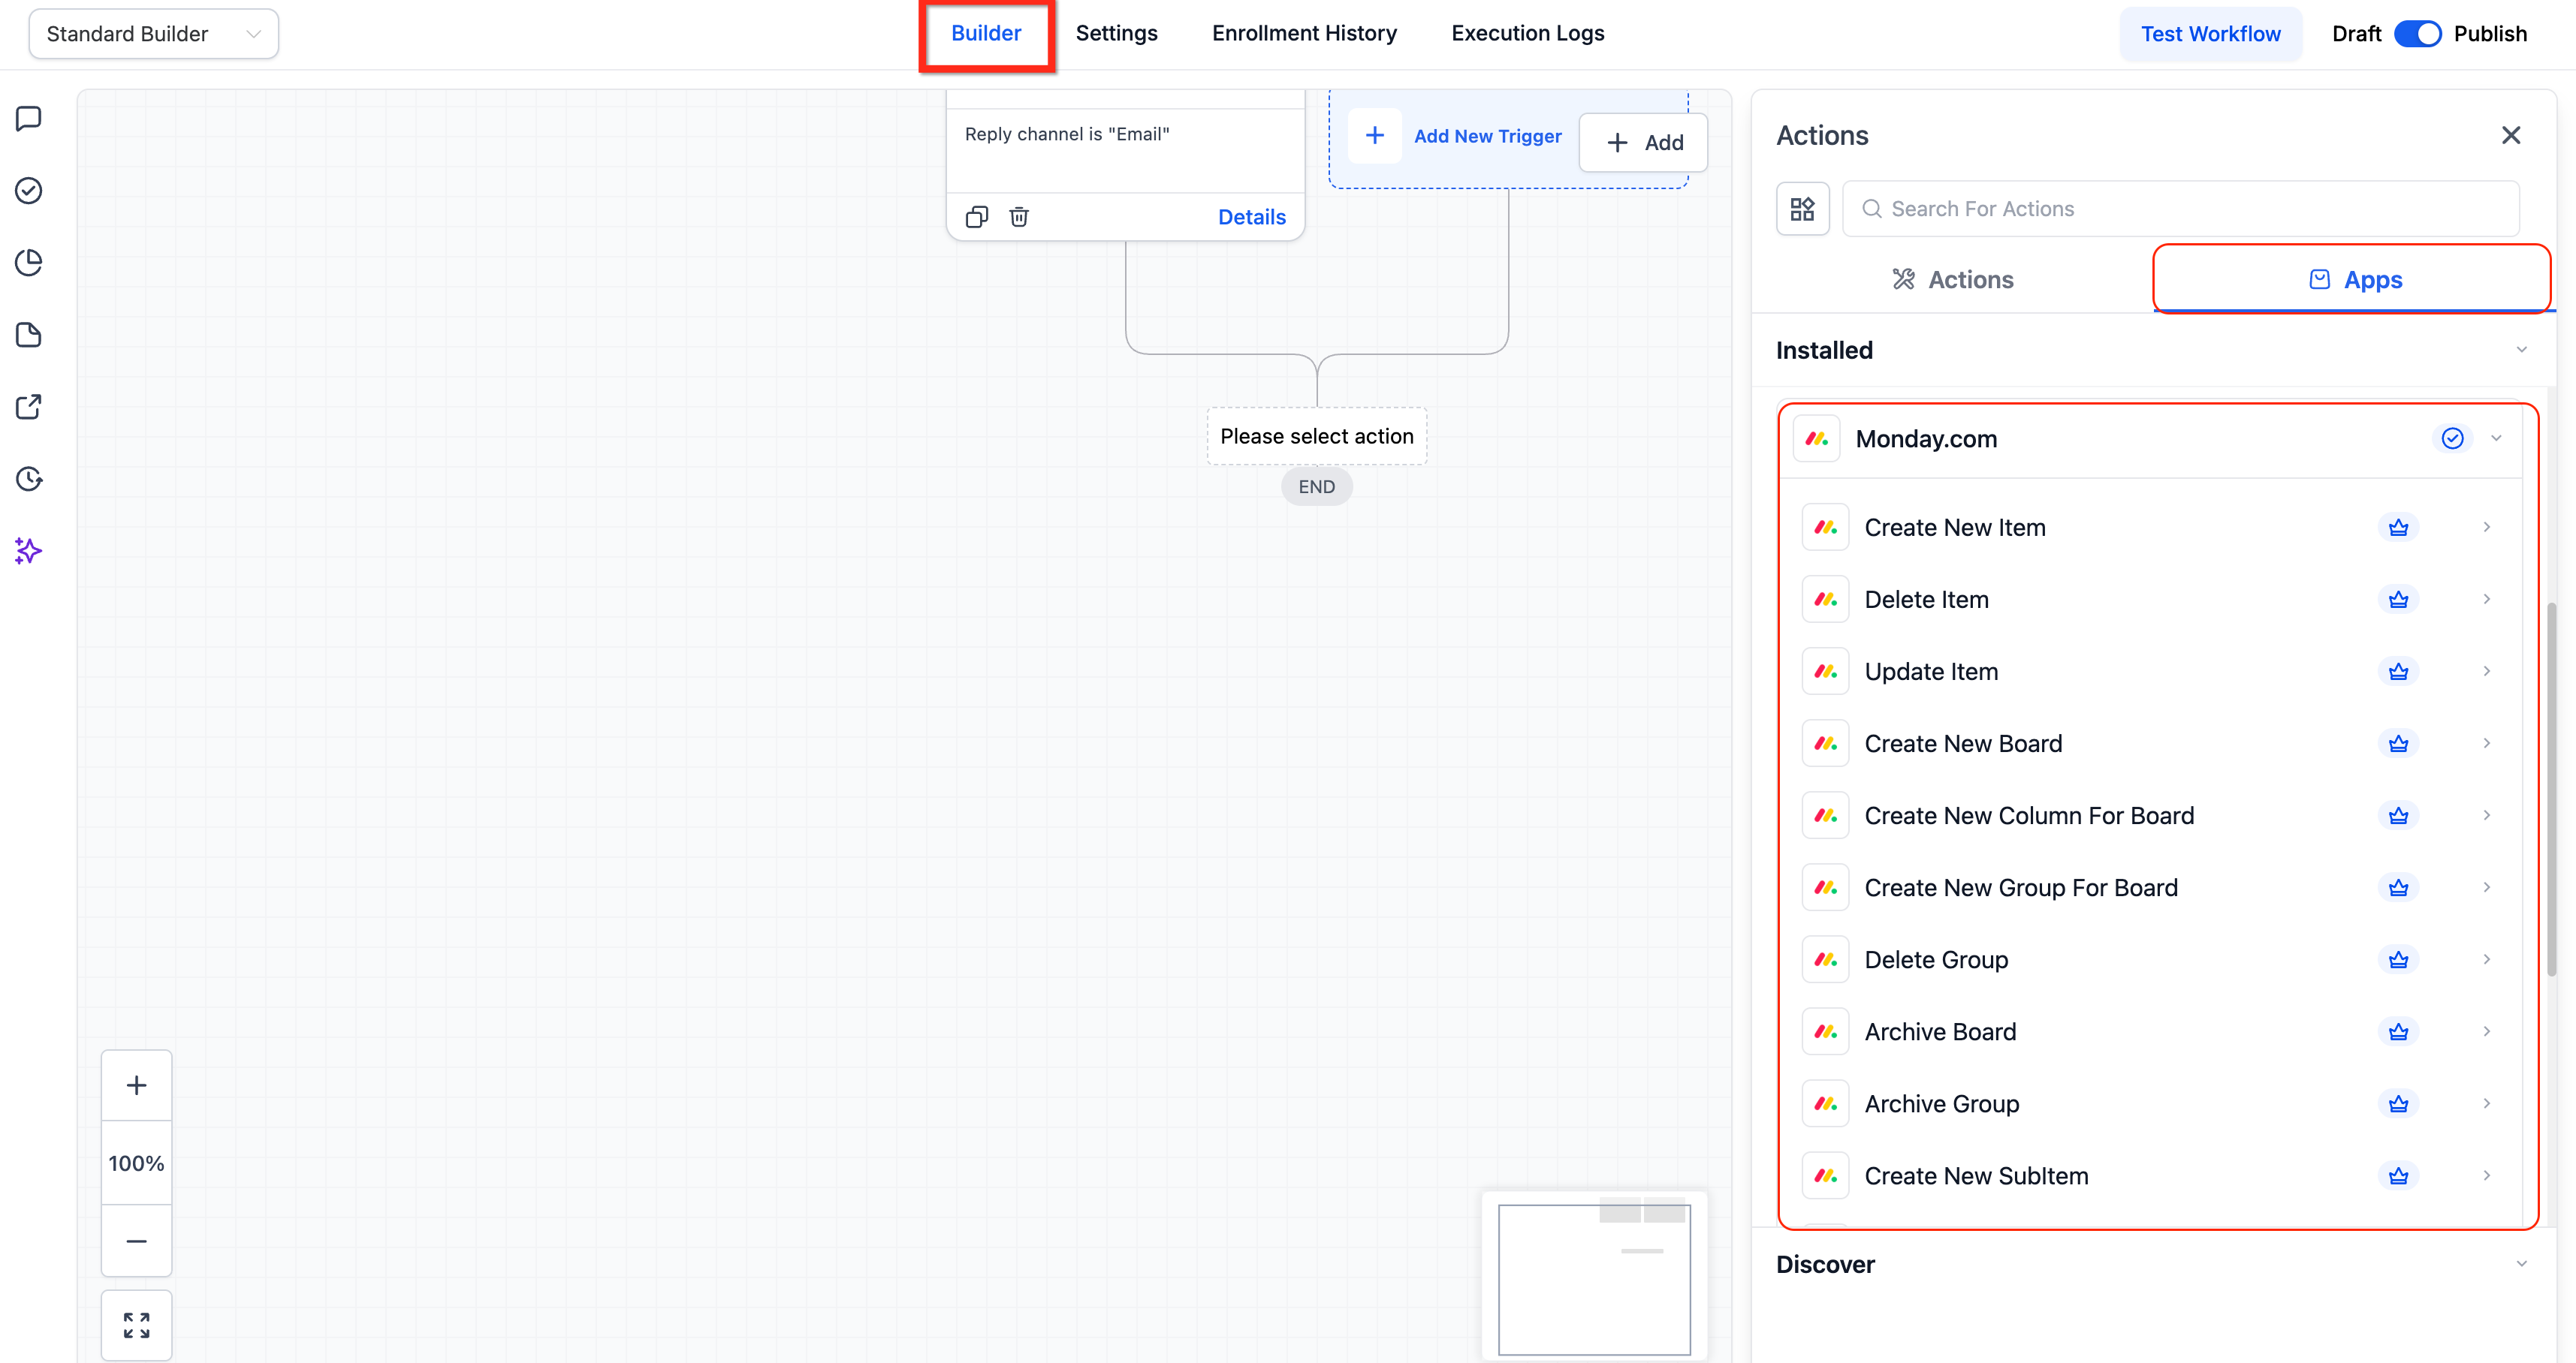Switch to the Settings tab
Viewport: 2576px width, 1363px height.
pyautogui.click(x=1116, y=33)
